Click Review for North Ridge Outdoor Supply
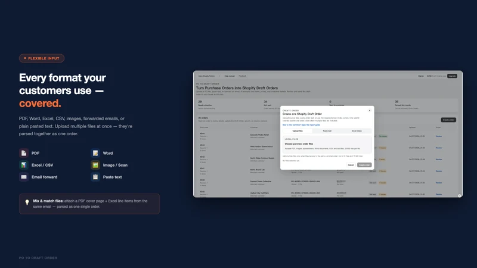 click(x=439, y=159)
